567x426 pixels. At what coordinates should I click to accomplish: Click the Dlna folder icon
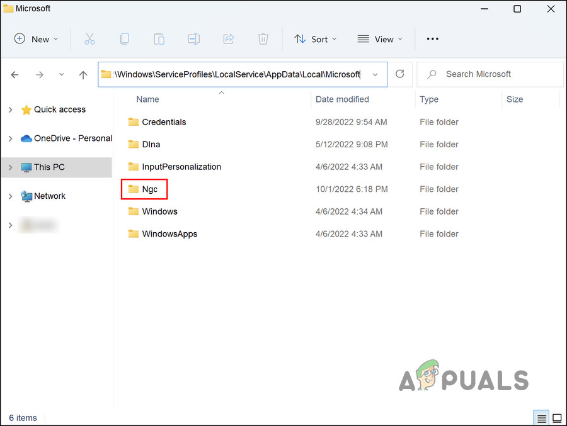point(134,144)
